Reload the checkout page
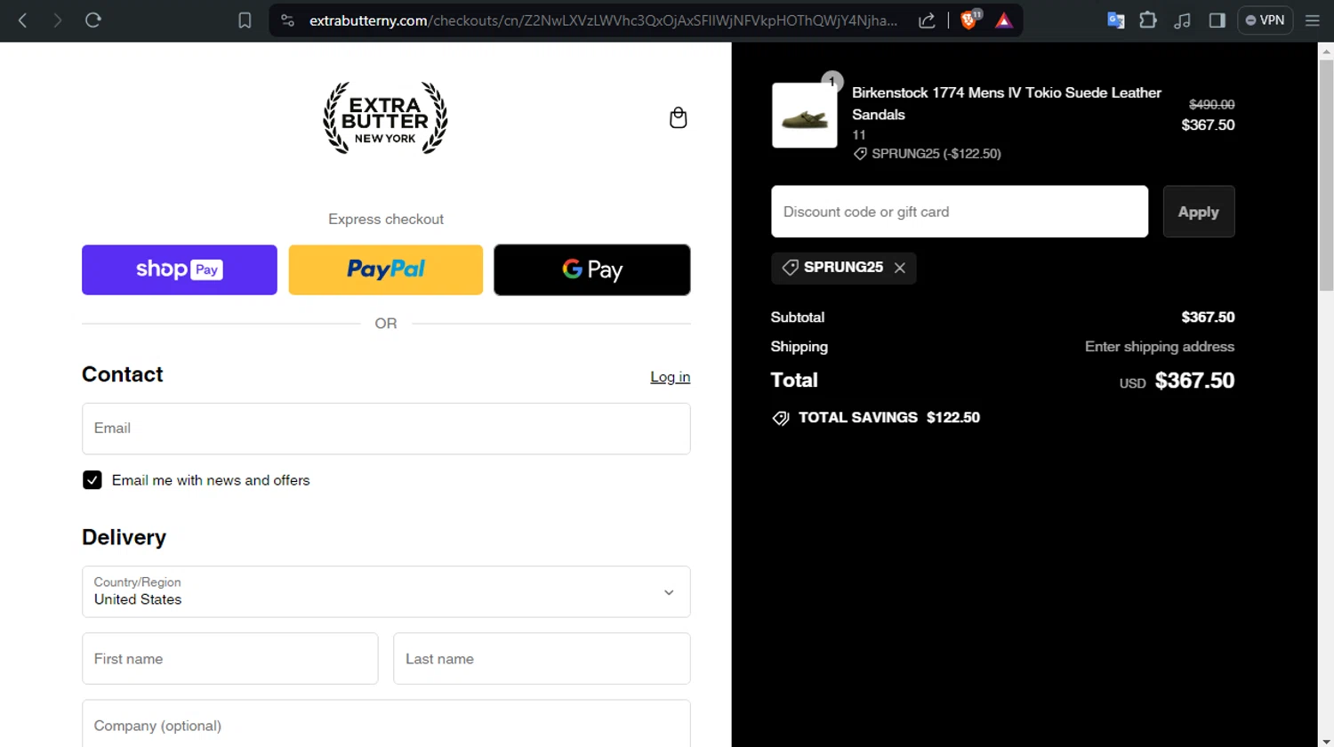The height and width of the screenshot is (747, 1334). click(92, 20)
